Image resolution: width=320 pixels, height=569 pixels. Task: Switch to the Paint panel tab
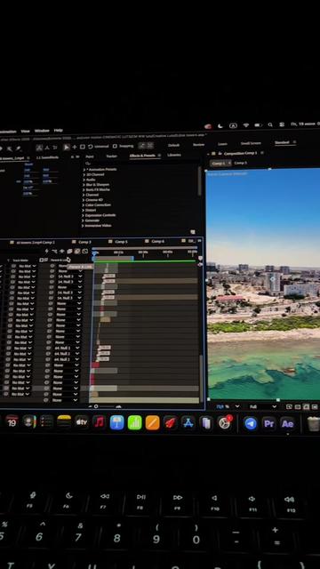tap(90, 156)
